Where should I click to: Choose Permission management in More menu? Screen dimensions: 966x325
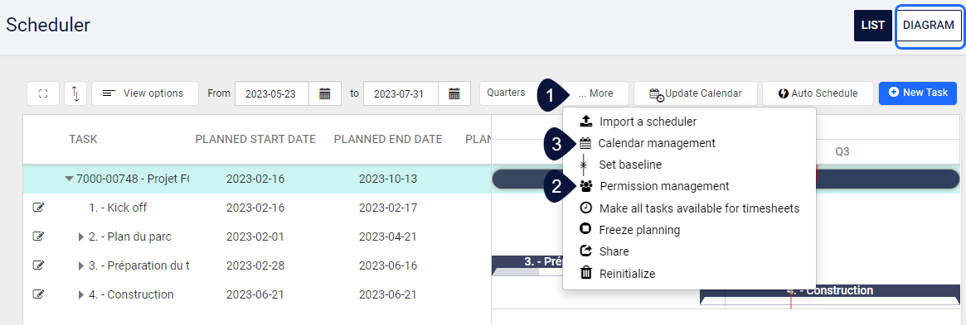tap(664, 185)
